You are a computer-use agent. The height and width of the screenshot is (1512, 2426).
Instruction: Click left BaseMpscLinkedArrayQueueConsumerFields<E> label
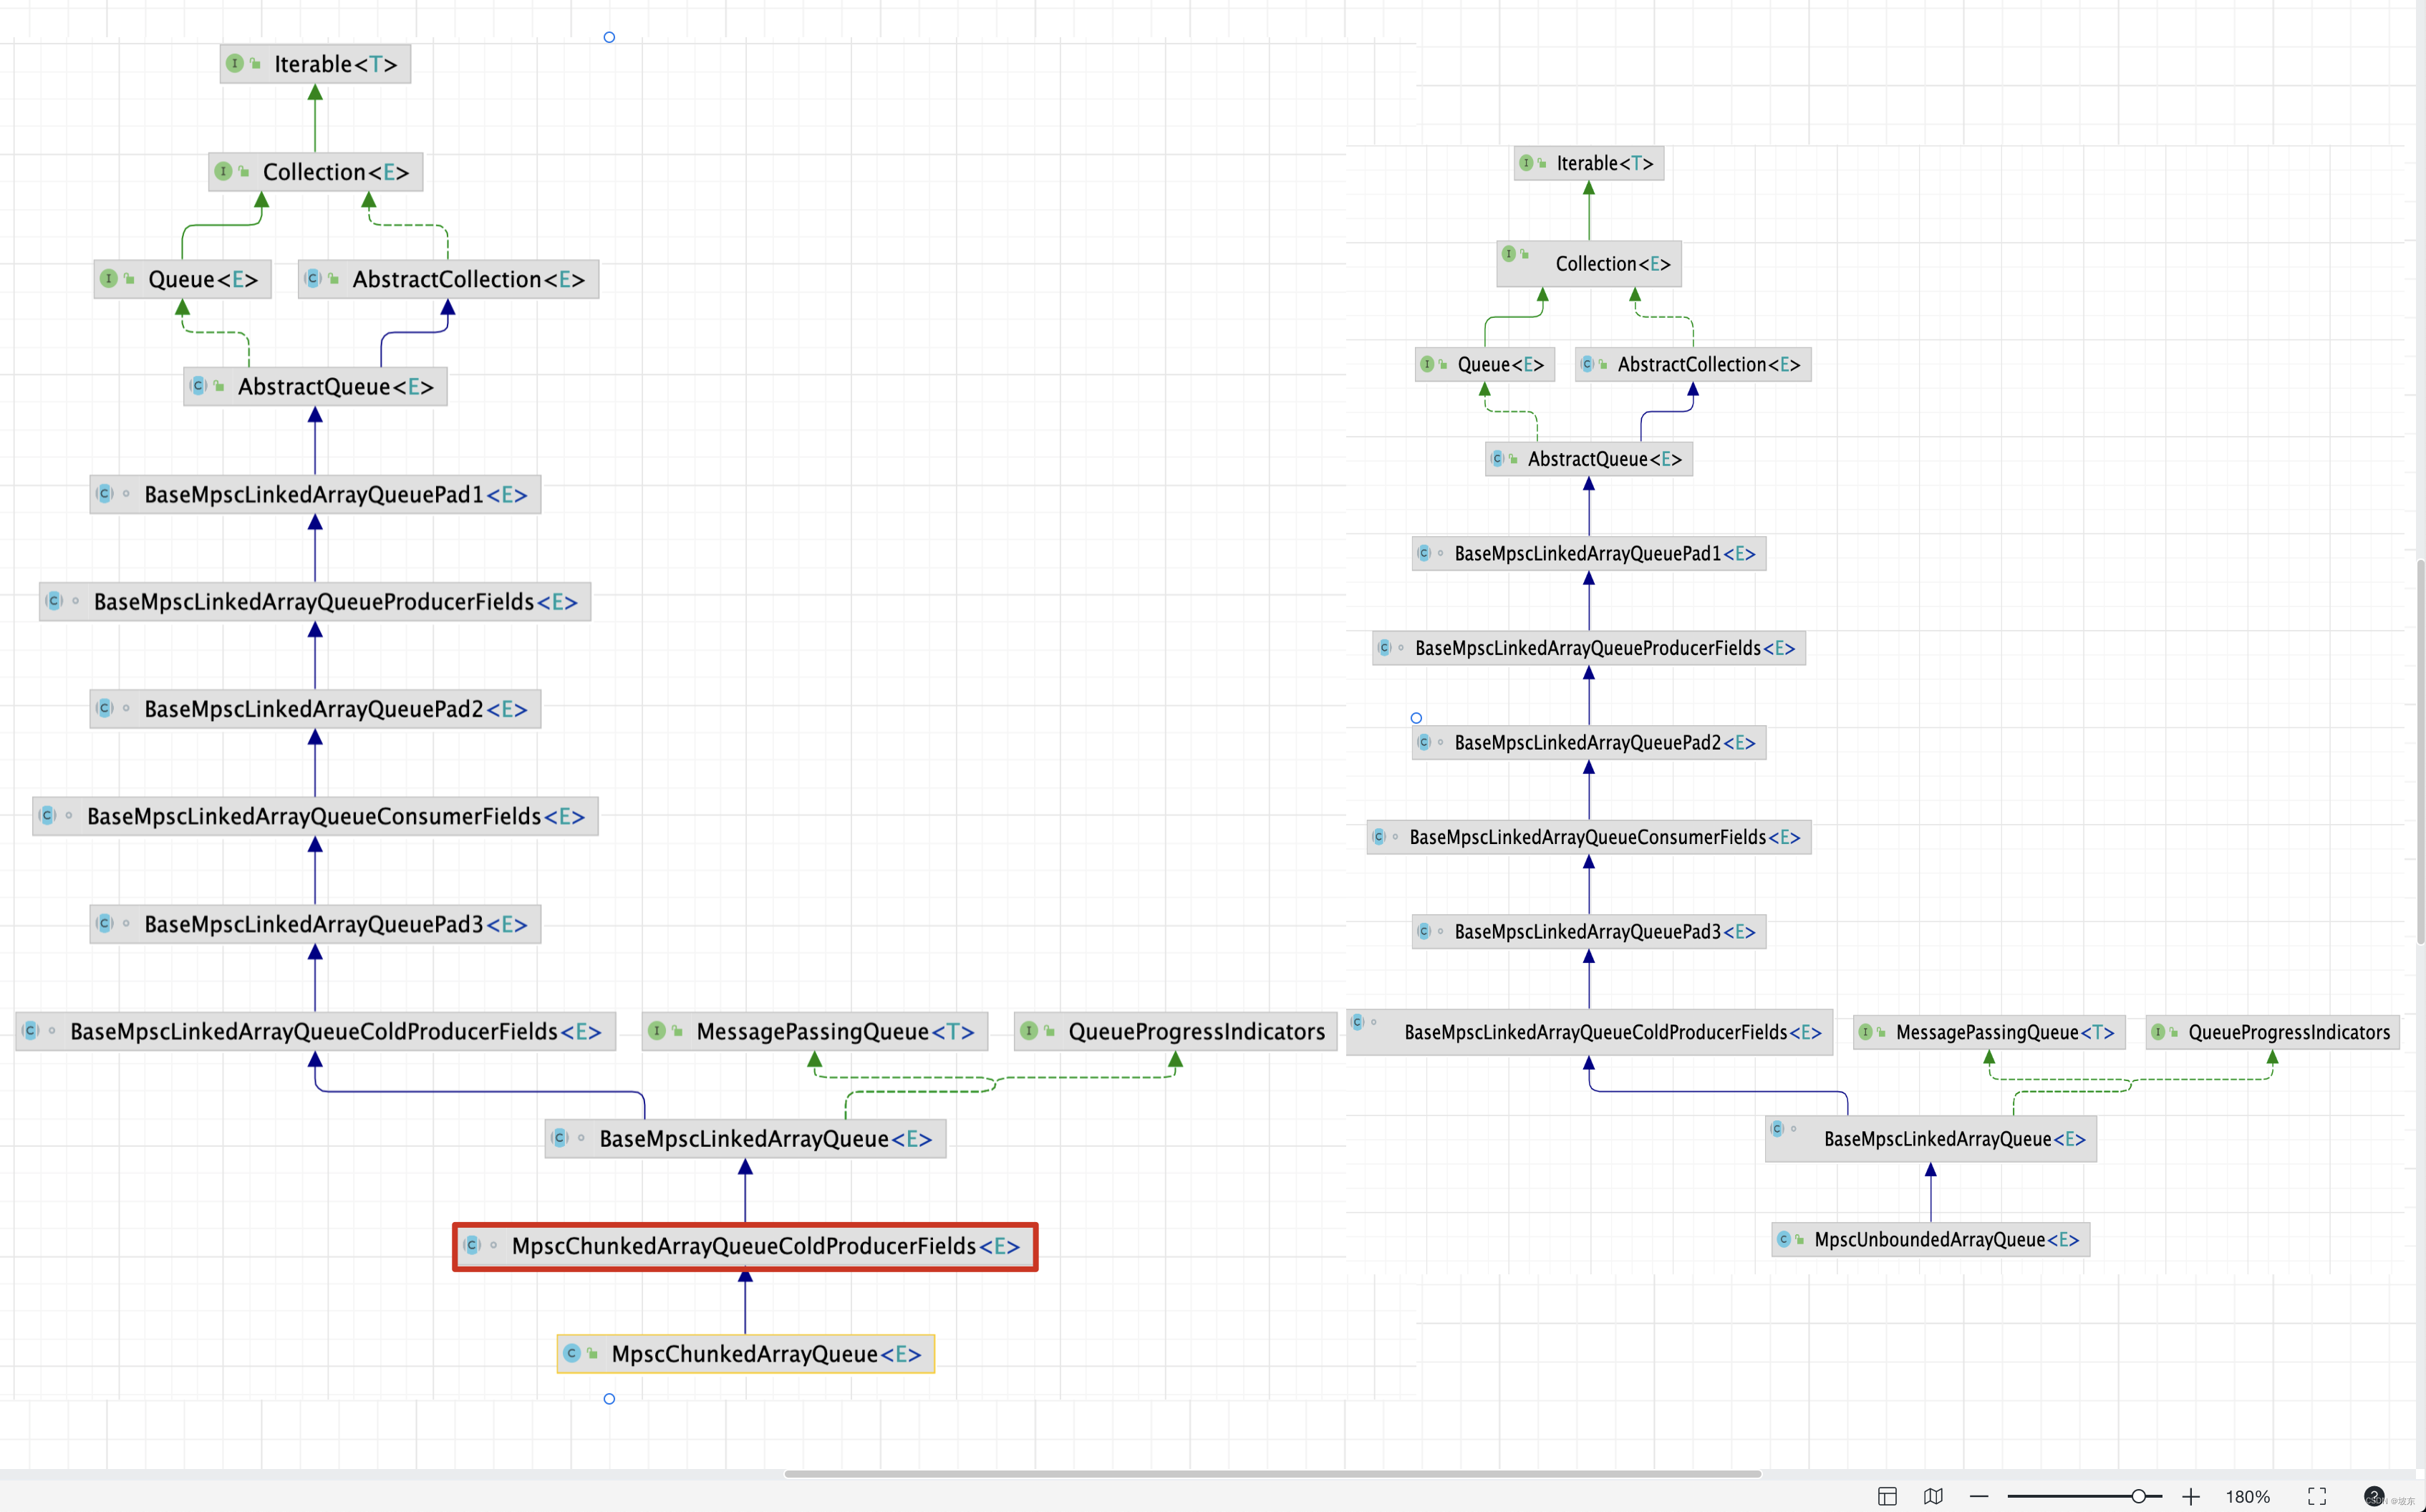point(335,816)
